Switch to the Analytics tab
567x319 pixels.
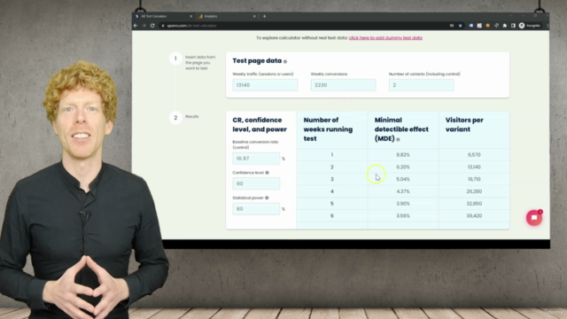[x=226, y=16]
